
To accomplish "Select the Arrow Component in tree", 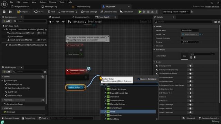I will click(22, 33).
